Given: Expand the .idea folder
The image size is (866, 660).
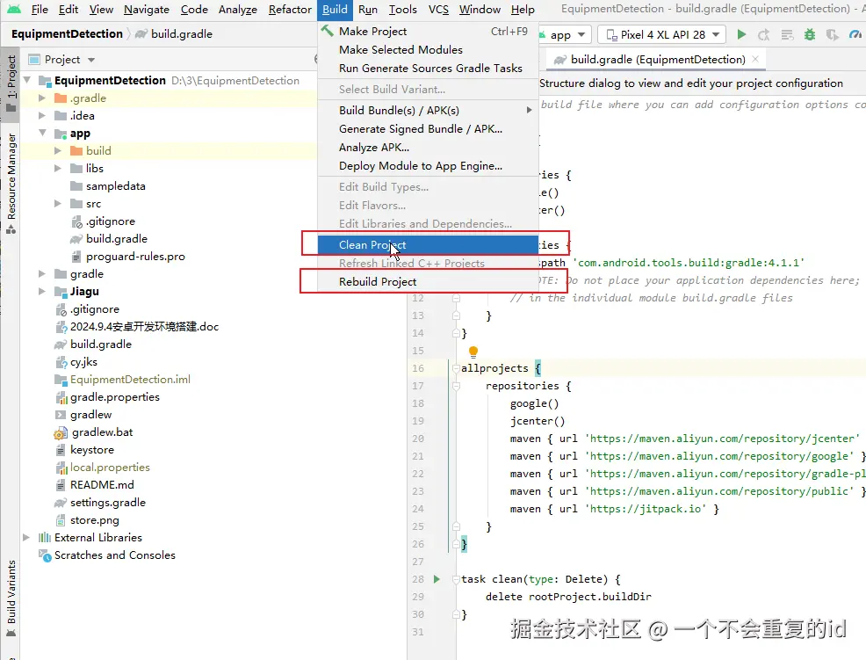Looking at the screenshot, I should pos(42,115).
